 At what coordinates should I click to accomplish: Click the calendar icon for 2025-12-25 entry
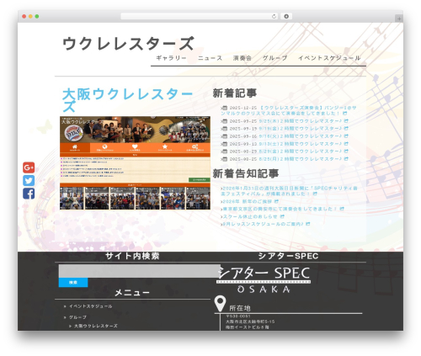tap(224, 108)
